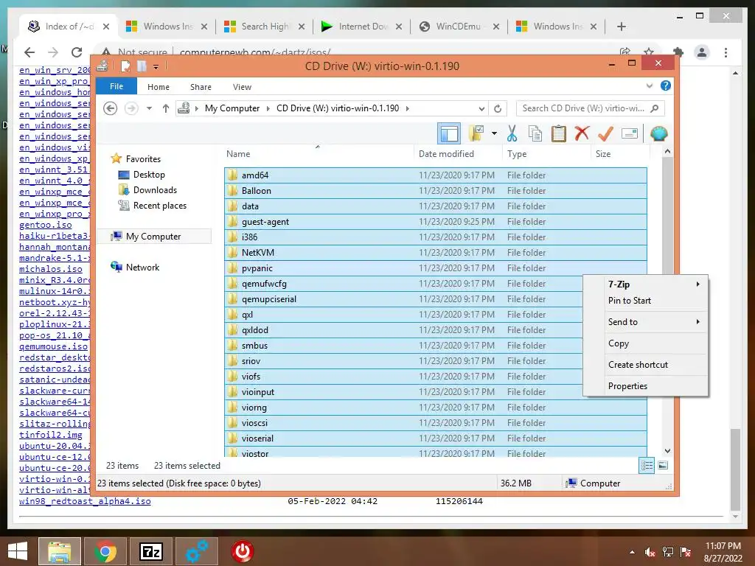Go up one folder level arrow
Image resolution: width=755 pixels, height=566 pixels.
tap(166, 108)
